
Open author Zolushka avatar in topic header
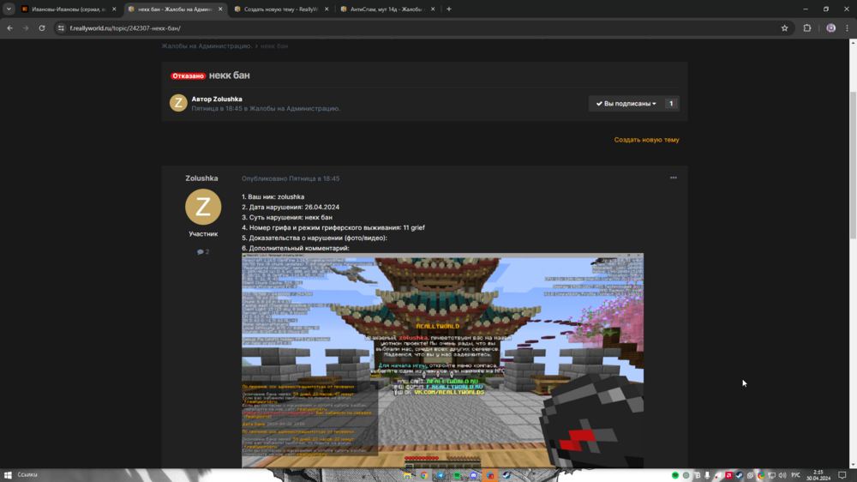pyautogui.click(x=178, y=103)
